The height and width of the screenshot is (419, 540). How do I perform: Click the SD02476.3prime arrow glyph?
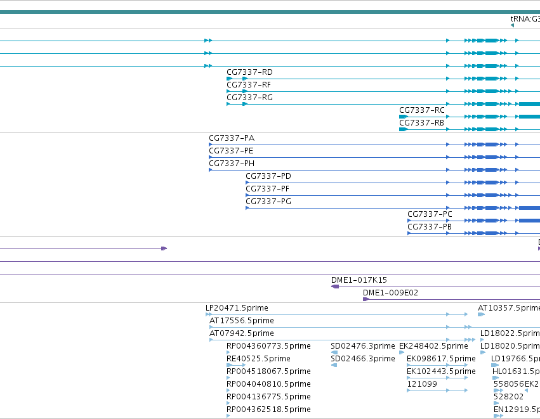(x=334, y=352)
